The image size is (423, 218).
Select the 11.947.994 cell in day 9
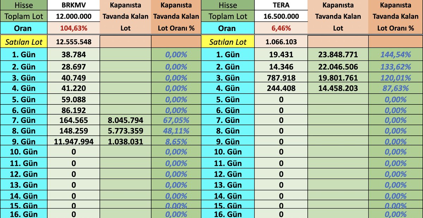(73, 142)
